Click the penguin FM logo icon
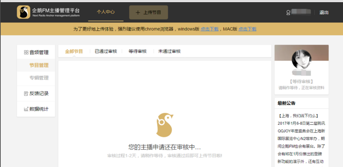Viewport: 343px width, 167px height. [x=23, y=12]
